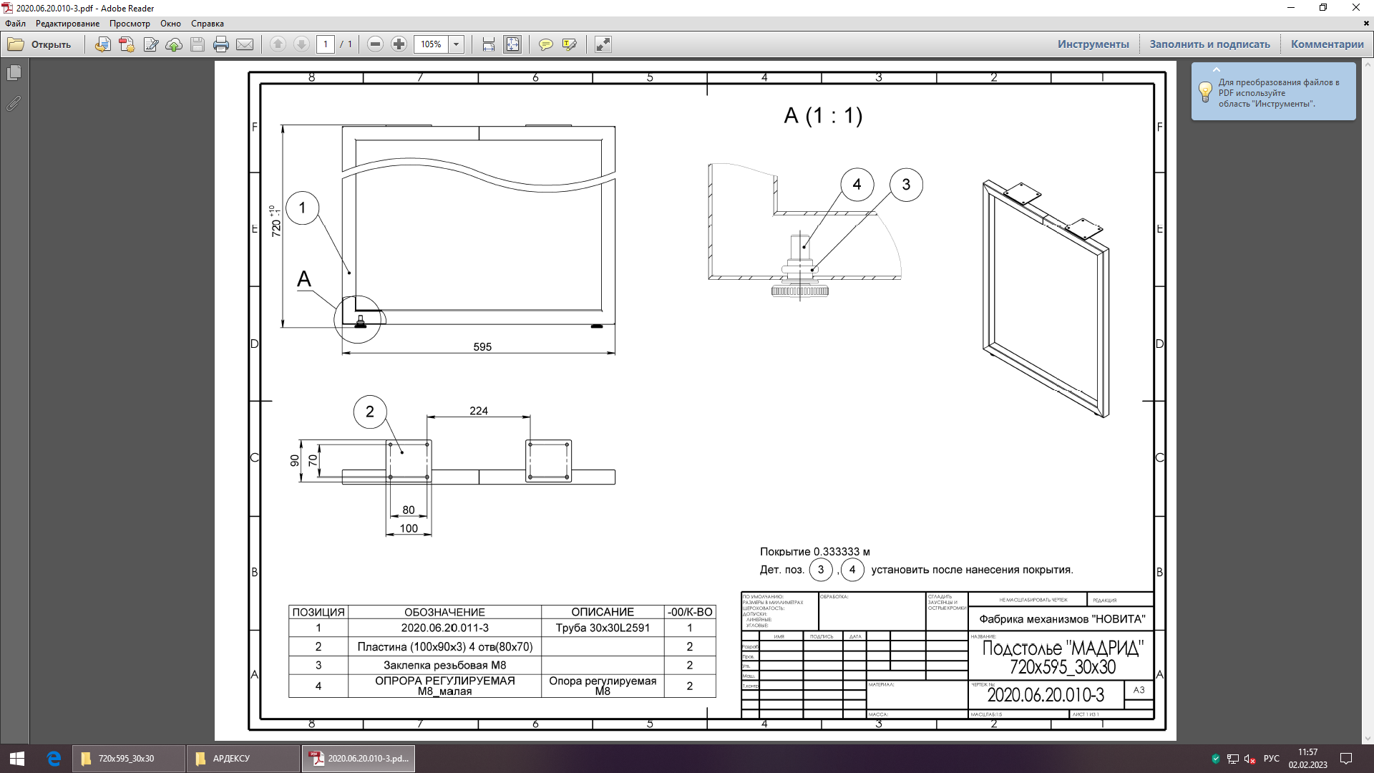Open the Просмотр menu
The width and height of the screenshot is (1374, 773).
130,24
